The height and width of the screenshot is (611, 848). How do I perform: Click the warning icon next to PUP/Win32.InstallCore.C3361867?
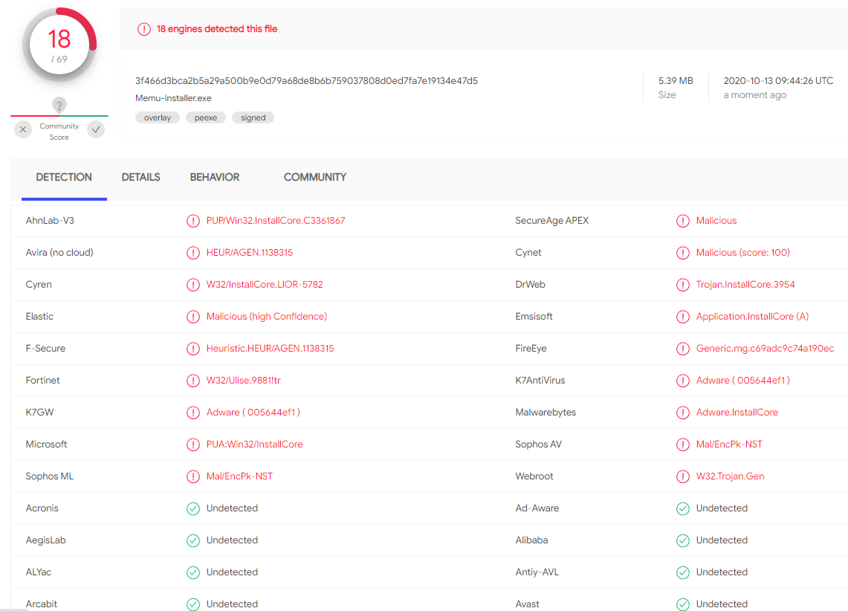click(193, 221)
